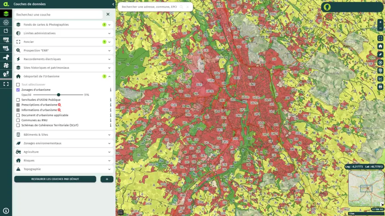Expand Fonds de cartes & Photographies section
The height and width of the screenshot is (216, 385).
64,25
